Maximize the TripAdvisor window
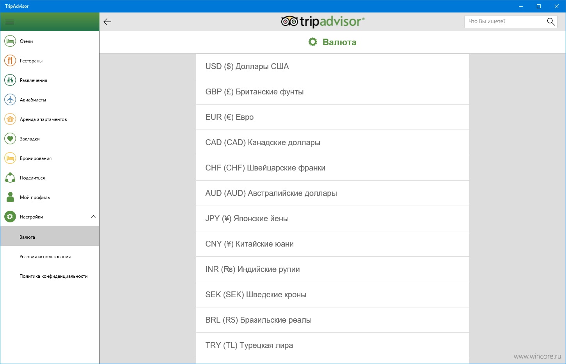Screen dimensions: 566x364 click(x=539, y=6)
